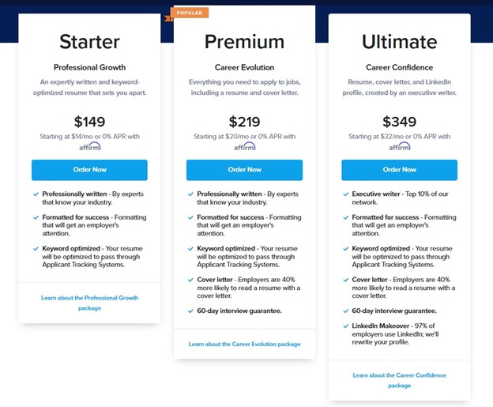
Task: Click Order Now for the Ultimate $349 plan
Action: point(400,170)
